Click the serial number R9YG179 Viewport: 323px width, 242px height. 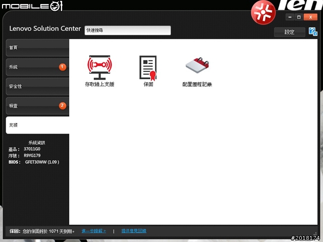click(x=32, y=155)
